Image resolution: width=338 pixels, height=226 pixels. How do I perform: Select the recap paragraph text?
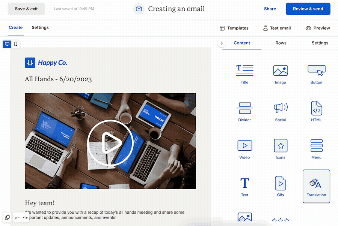point(104,215)
